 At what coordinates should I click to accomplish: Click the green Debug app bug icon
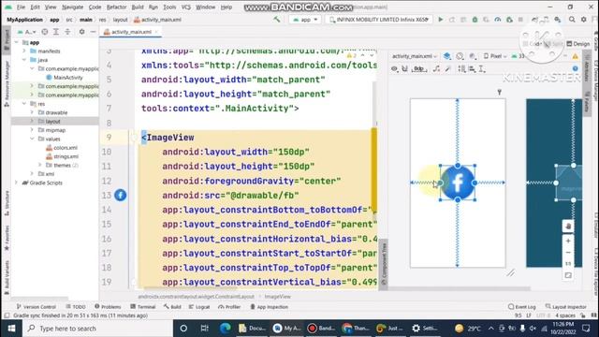[x=475, y=20]
